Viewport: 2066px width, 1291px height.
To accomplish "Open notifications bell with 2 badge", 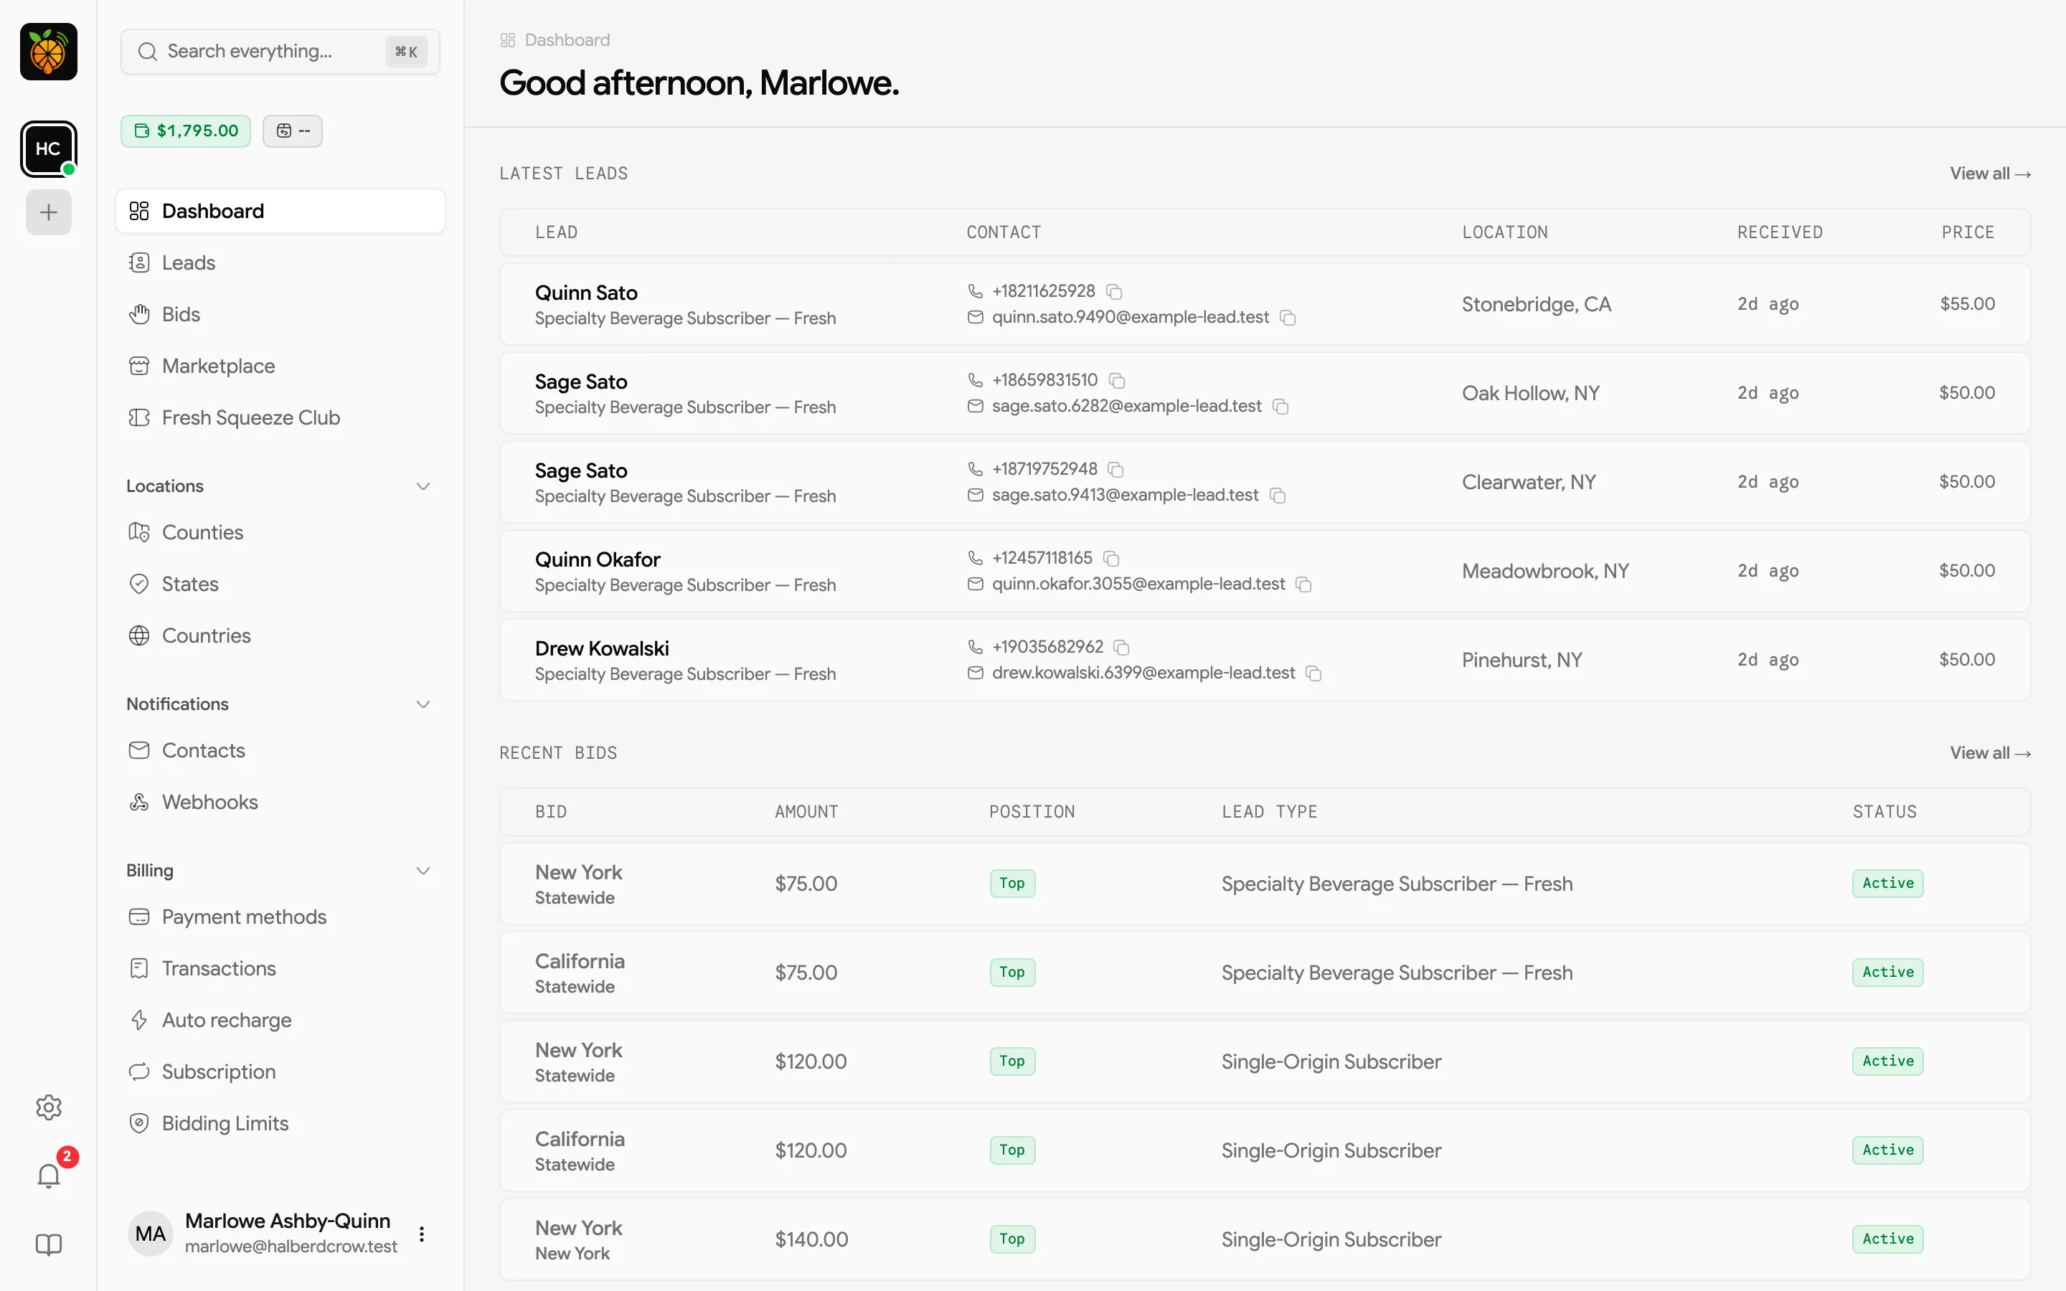I will coord(49,1176).
